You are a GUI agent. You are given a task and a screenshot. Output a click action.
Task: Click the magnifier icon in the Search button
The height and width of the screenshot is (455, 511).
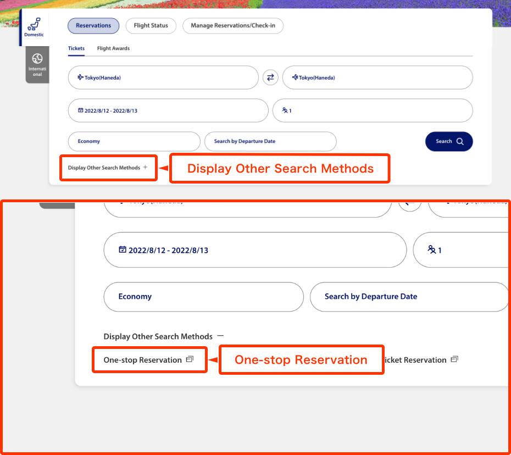pyautogui.click(x=460, y=141)
